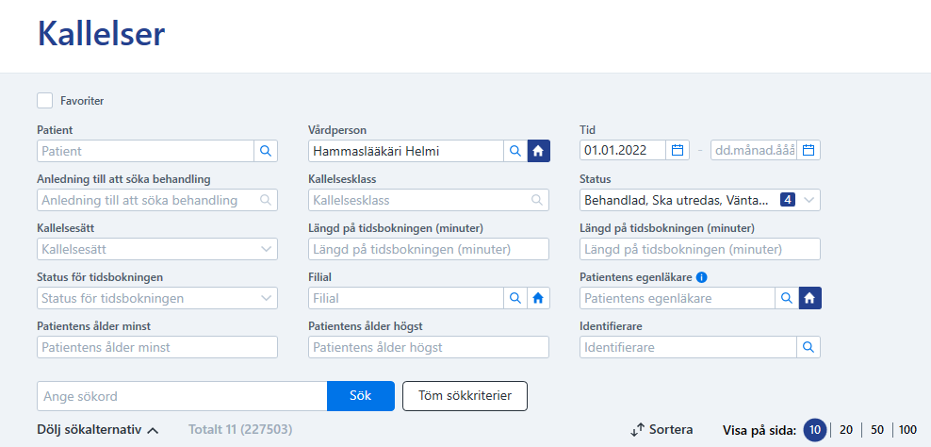Focus the Patientens ålder högst field

click(x=429, y=347)
